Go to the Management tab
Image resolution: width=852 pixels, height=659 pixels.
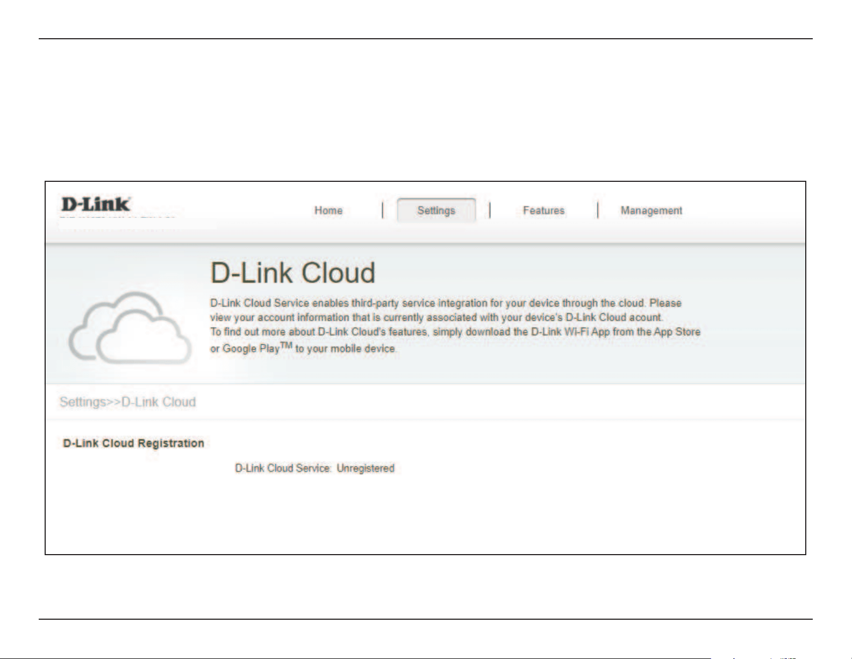pos(651,210)
